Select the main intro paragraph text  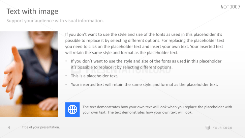pyautogui.click(x=144, y=44)
